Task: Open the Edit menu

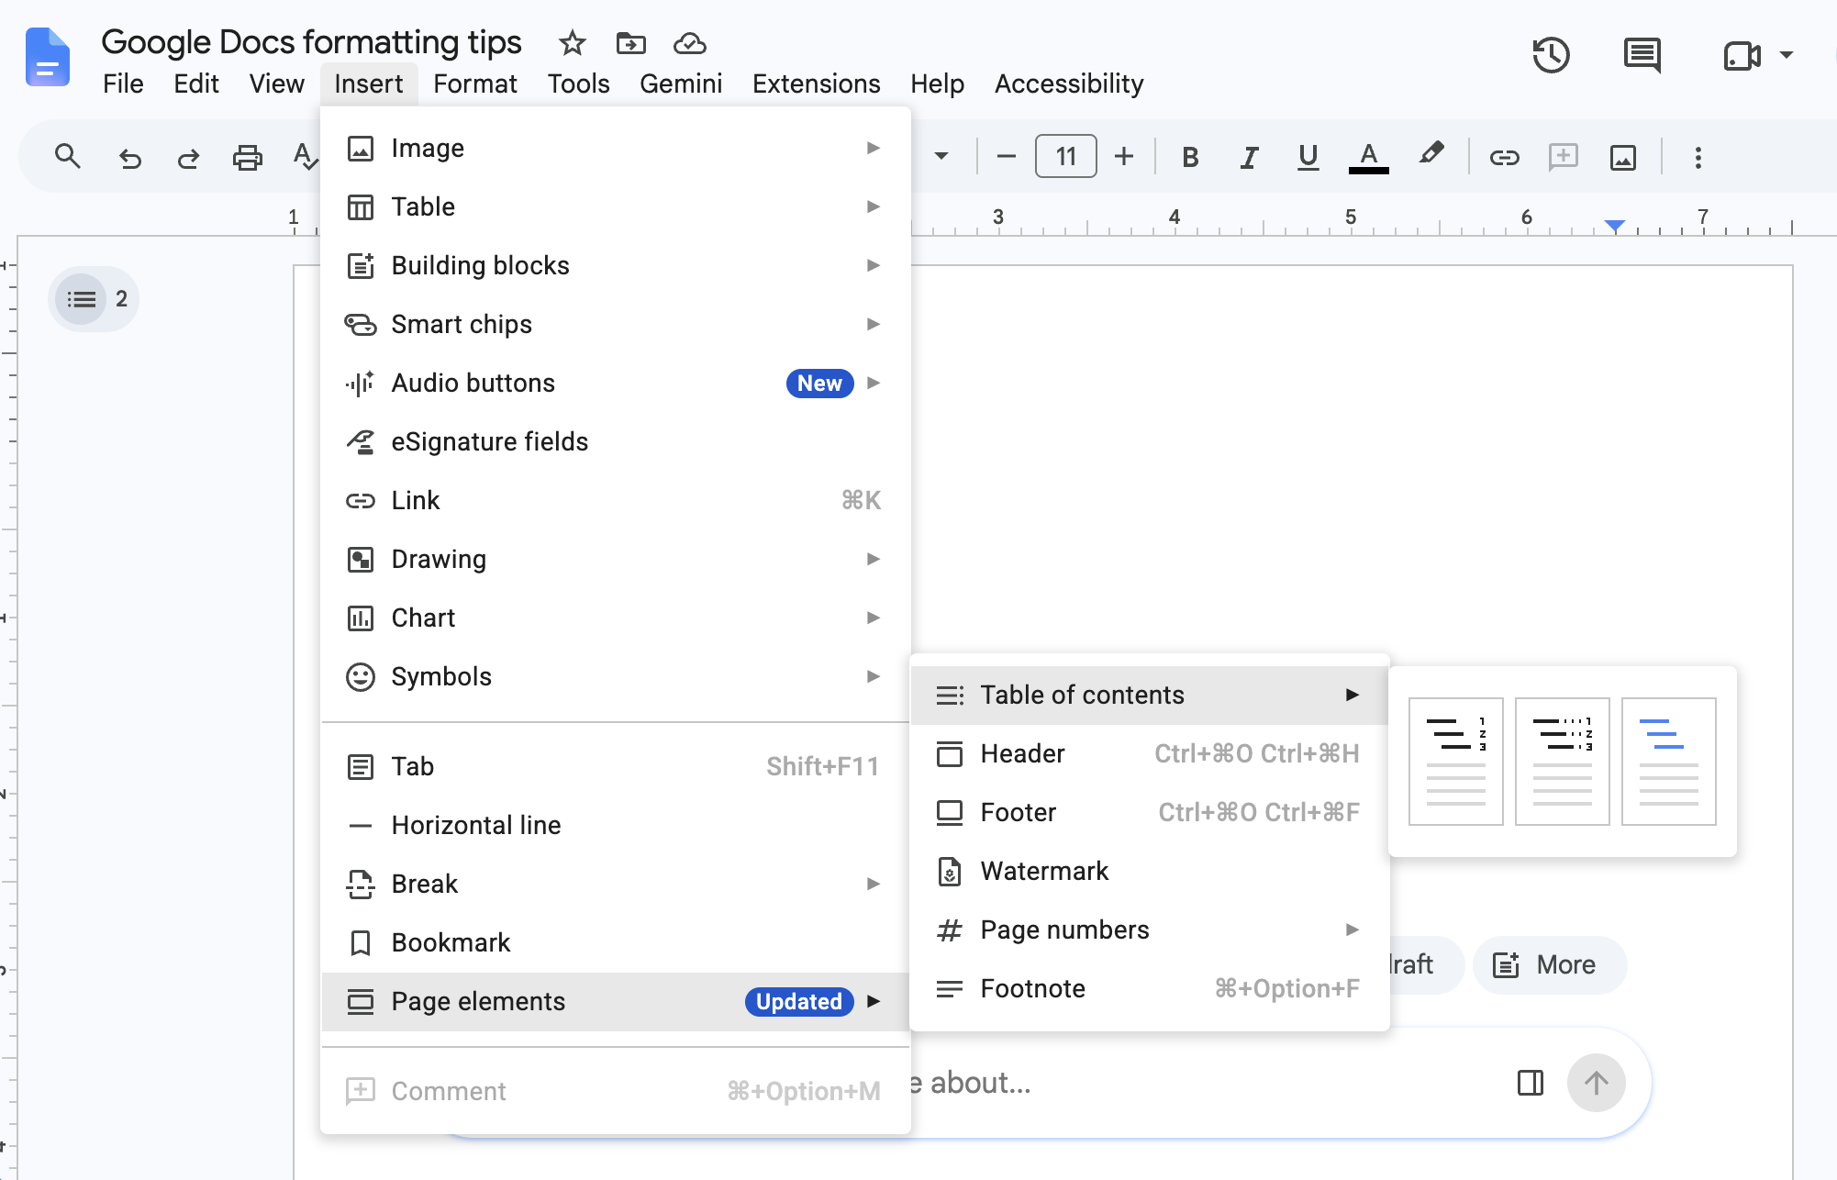Action: (195, 83)
